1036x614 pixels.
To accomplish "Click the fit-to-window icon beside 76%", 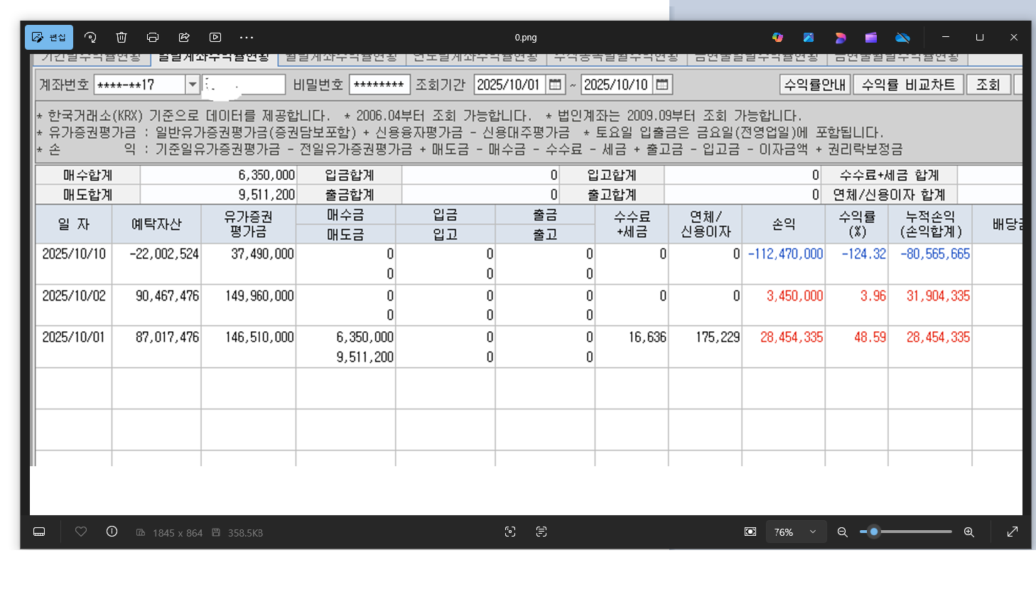I will 750,532.
